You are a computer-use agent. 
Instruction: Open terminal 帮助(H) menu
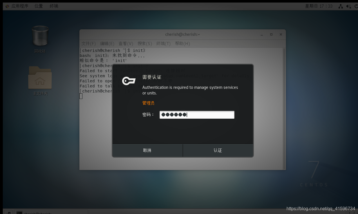click(x=182, y=43)
